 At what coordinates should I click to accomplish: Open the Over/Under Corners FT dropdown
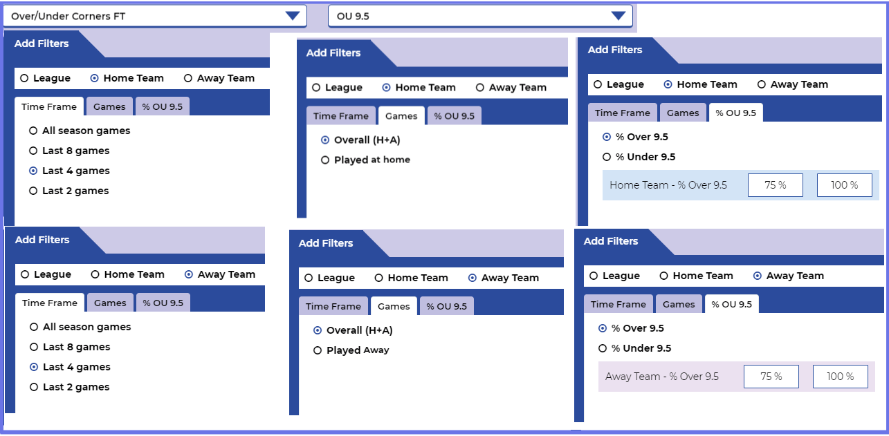(156, 16)
